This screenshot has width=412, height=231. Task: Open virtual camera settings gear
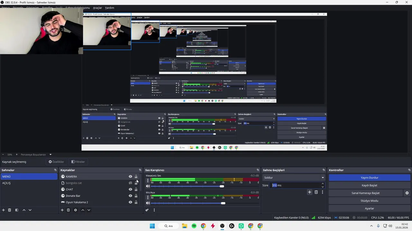[x=407, y=193]
